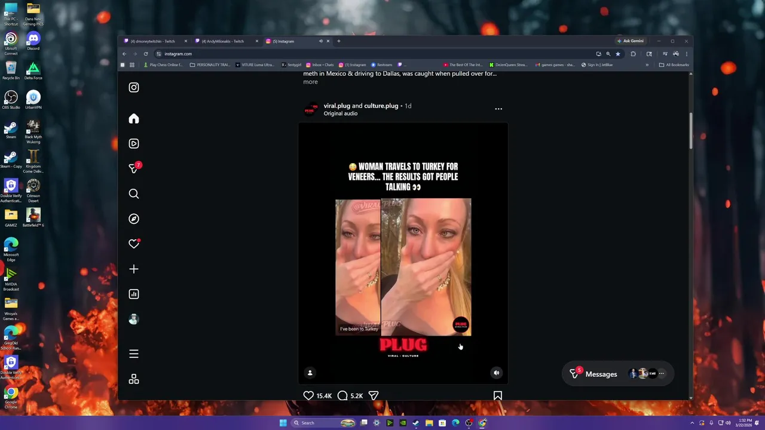
Task: Toggle video sound on the reel
Action: coord(496,373)
